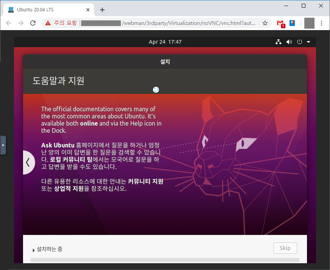Click the power icon in Ubuntu top bar
330x270 pixels.
click(299, 42)
